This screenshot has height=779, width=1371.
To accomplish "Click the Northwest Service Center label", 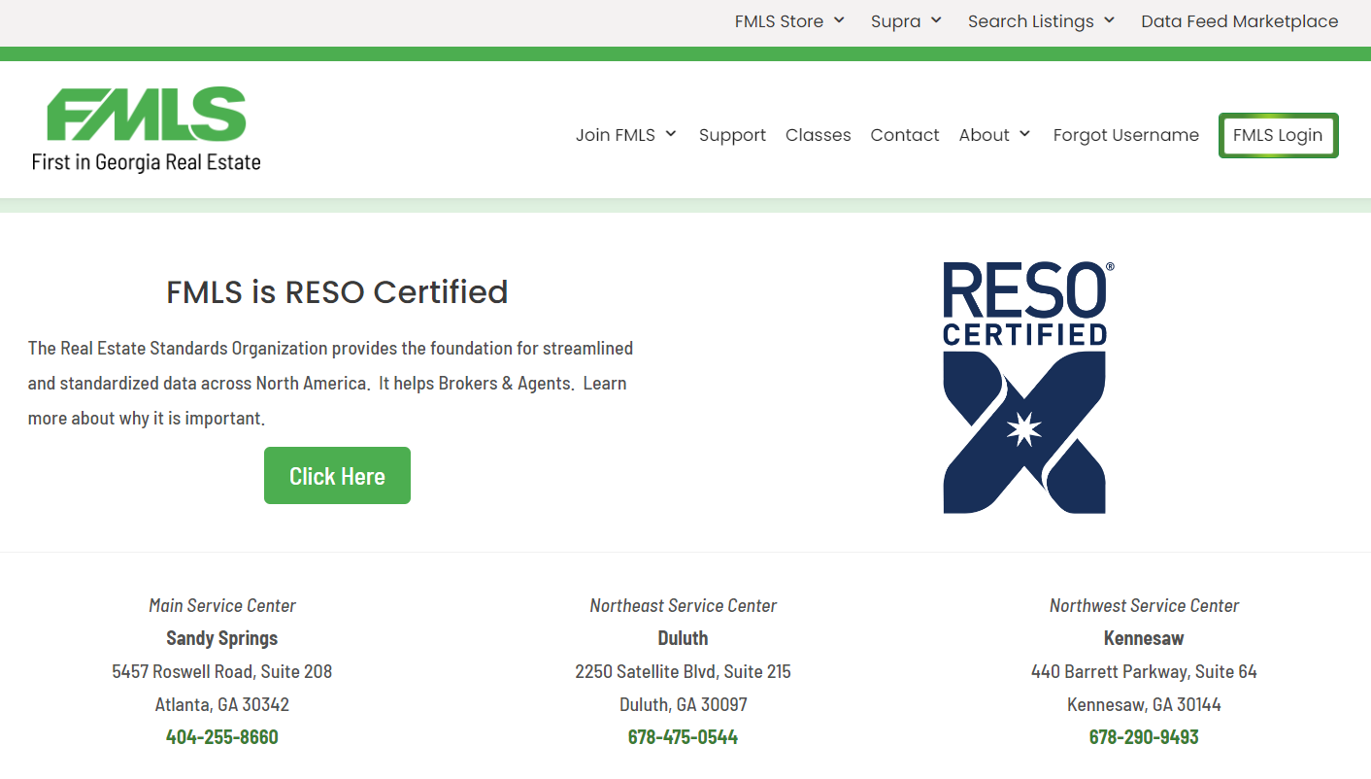I will pyautogui.click(x=1144, y=606).
